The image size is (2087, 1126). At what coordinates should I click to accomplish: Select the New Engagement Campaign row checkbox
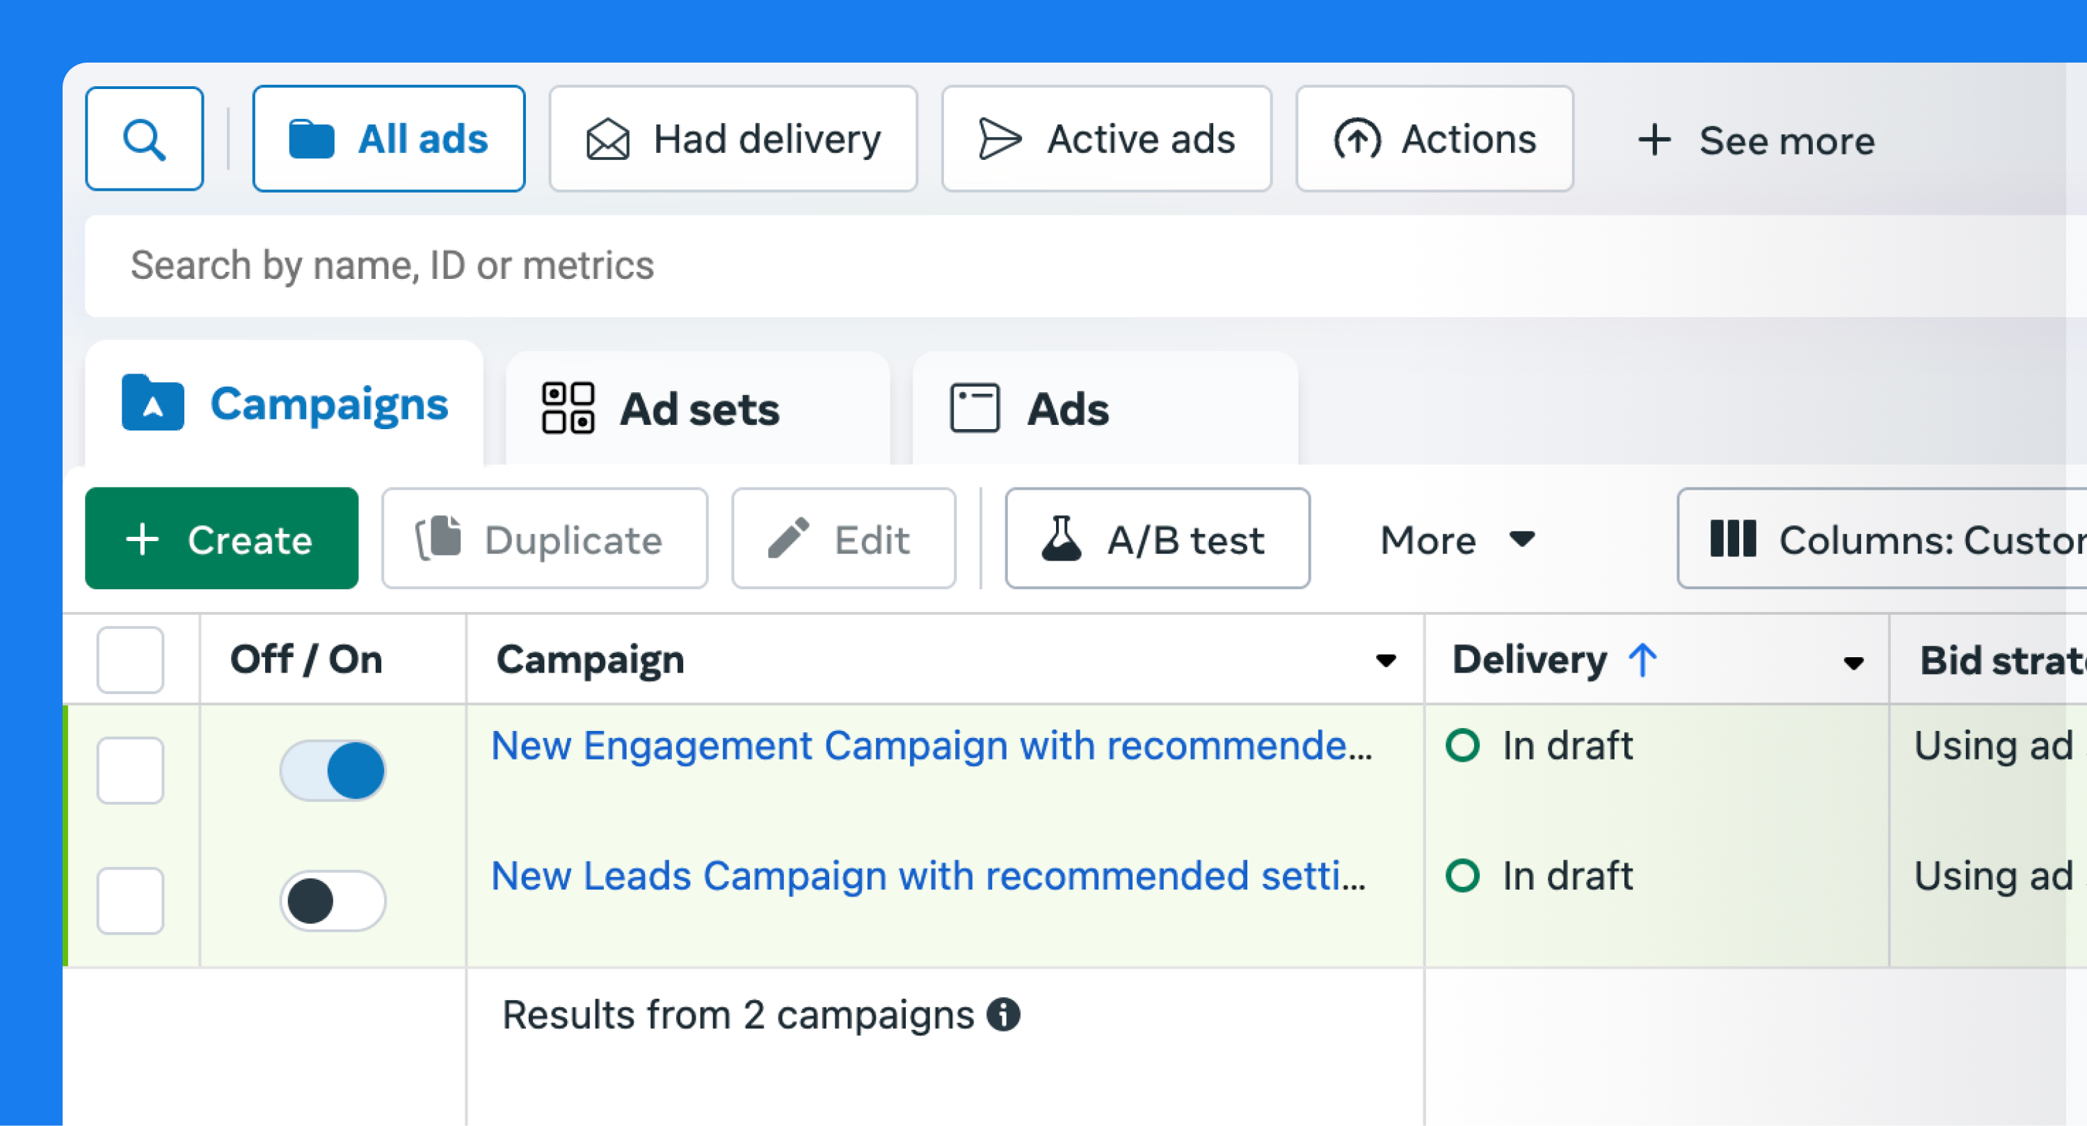pos(131,771)
